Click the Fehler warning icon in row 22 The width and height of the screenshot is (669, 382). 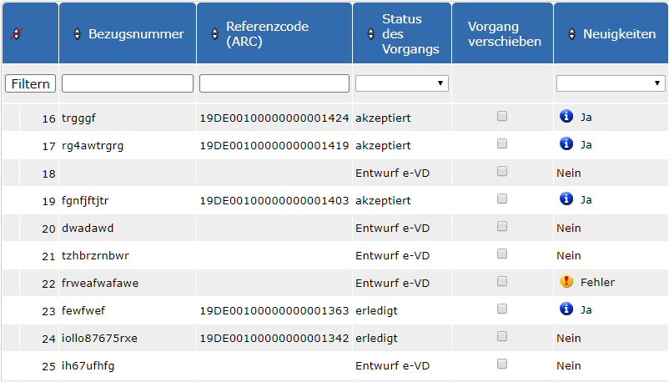click(x=566, y=281)
